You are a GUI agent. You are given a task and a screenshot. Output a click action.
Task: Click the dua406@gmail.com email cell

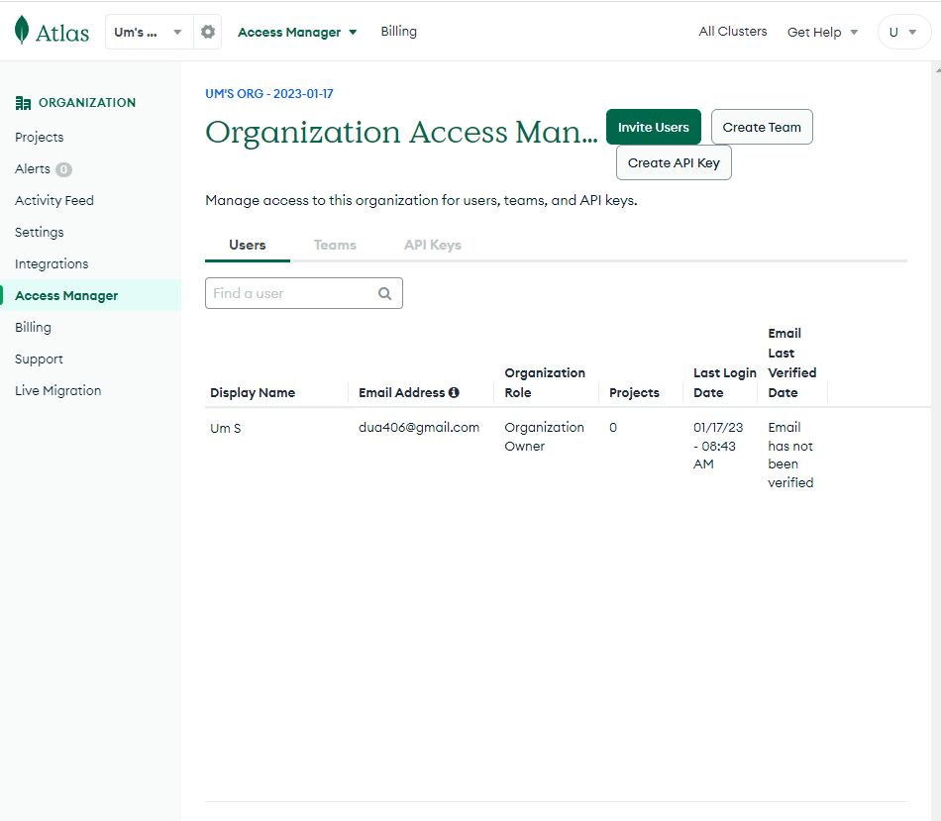(x=419, y=427)
